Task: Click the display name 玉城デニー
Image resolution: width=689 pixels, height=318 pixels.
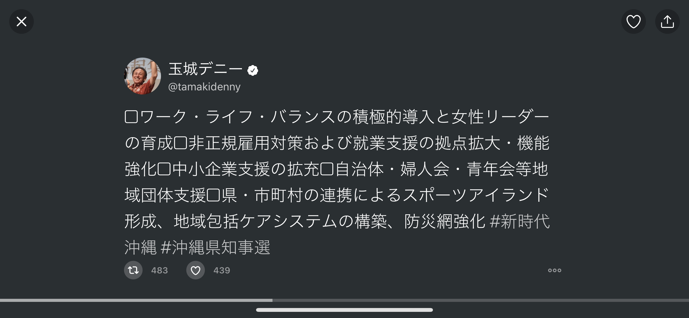Action: [x=205, y=69]
